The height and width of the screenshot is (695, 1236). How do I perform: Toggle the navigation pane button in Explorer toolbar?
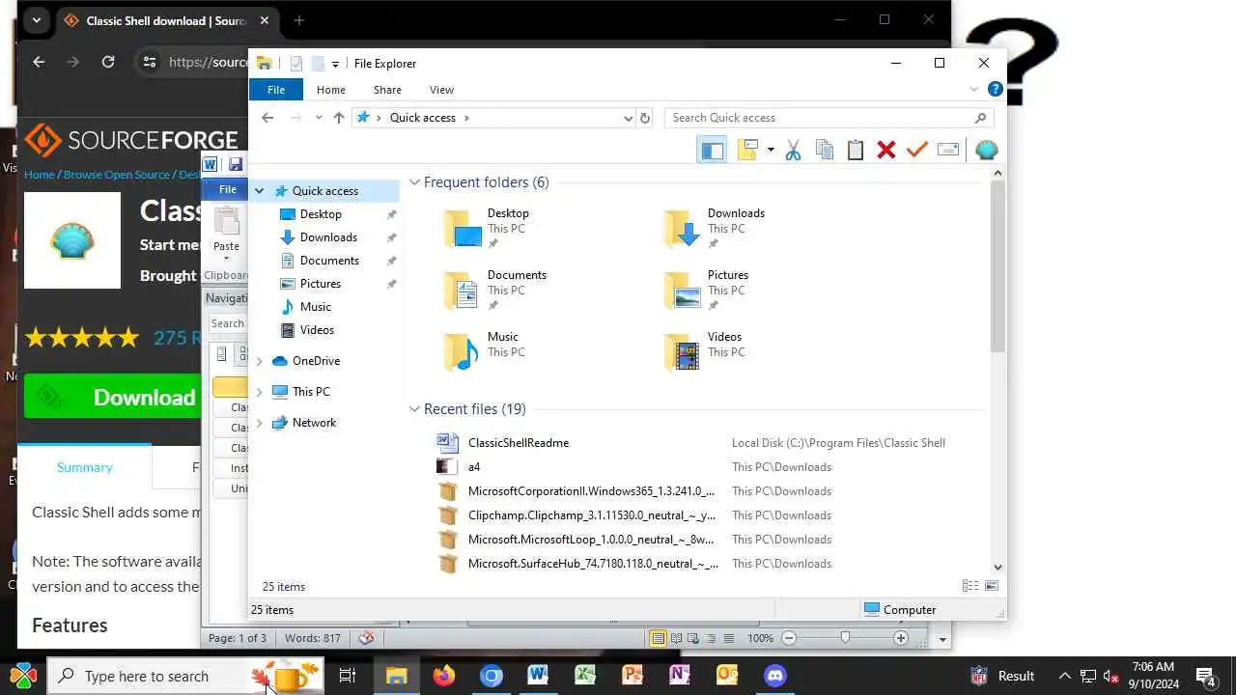tap(713, 150)
